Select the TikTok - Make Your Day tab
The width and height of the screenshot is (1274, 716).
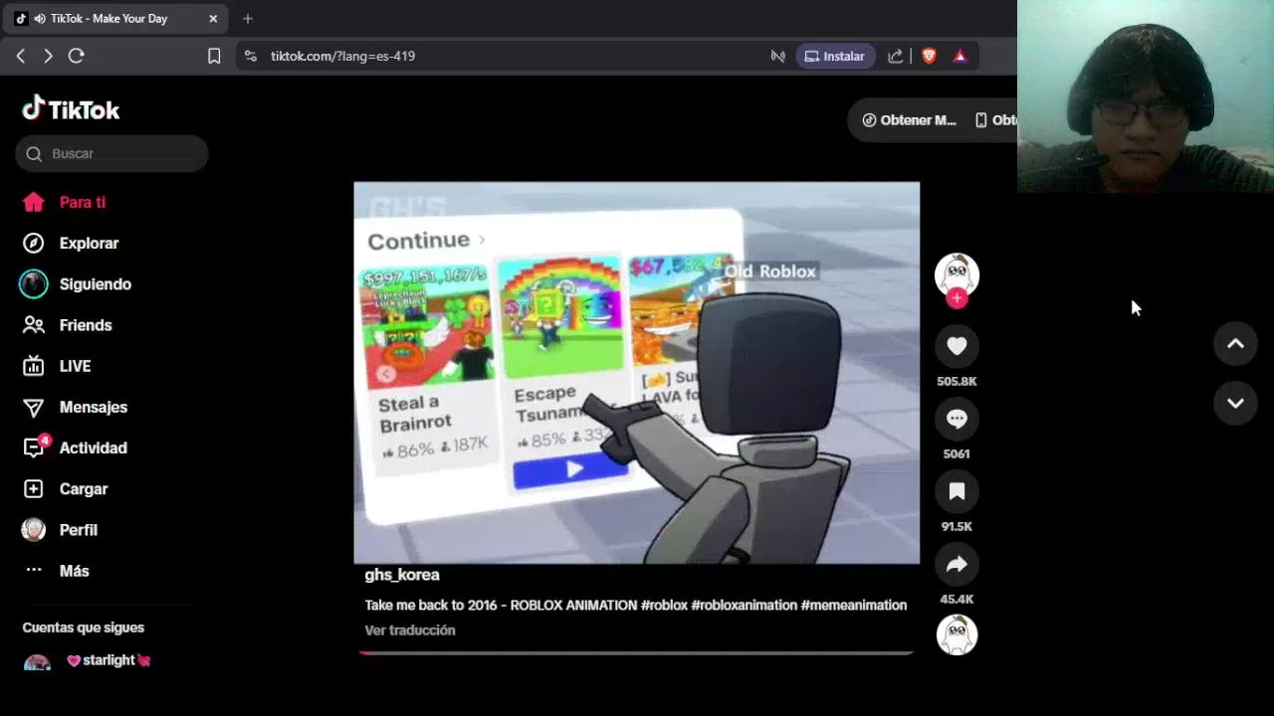(x=117, y=18)
